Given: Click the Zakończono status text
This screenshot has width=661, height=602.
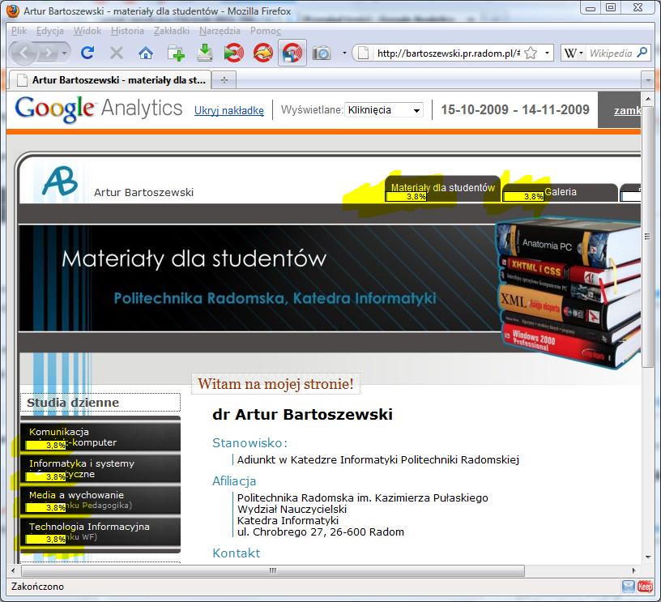Looking at the screenshot, I should pos(37,587).
